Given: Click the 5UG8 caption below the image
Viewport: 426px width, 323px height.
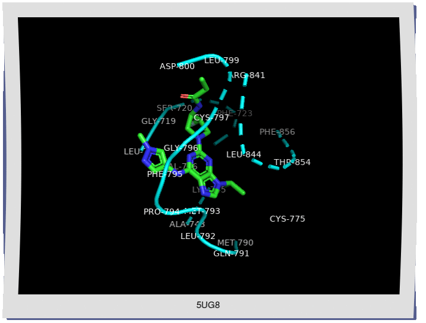Looking at the screenshot, I should [x=208, y=305].
